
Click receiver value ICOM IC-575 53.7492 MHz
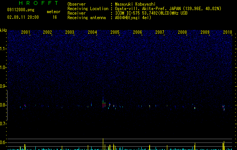click(151, 13)
